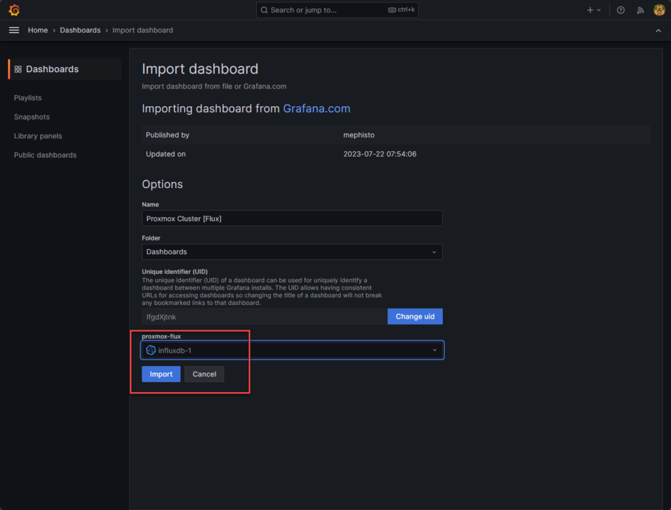The image size is (671, 510).
Task: Open the Folder dropdown showing Dashboards
Action: coord(292,251)
